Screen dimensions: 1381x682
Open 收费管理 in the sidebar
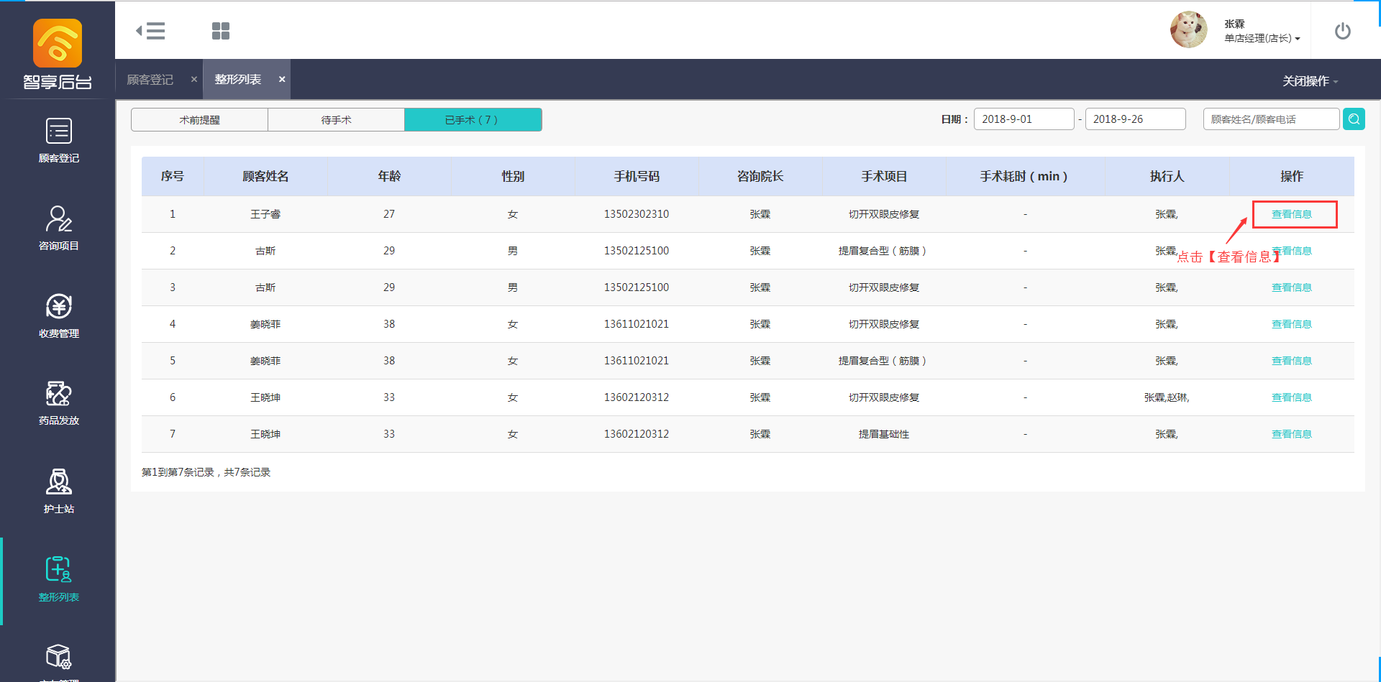[x=58, y=315]
